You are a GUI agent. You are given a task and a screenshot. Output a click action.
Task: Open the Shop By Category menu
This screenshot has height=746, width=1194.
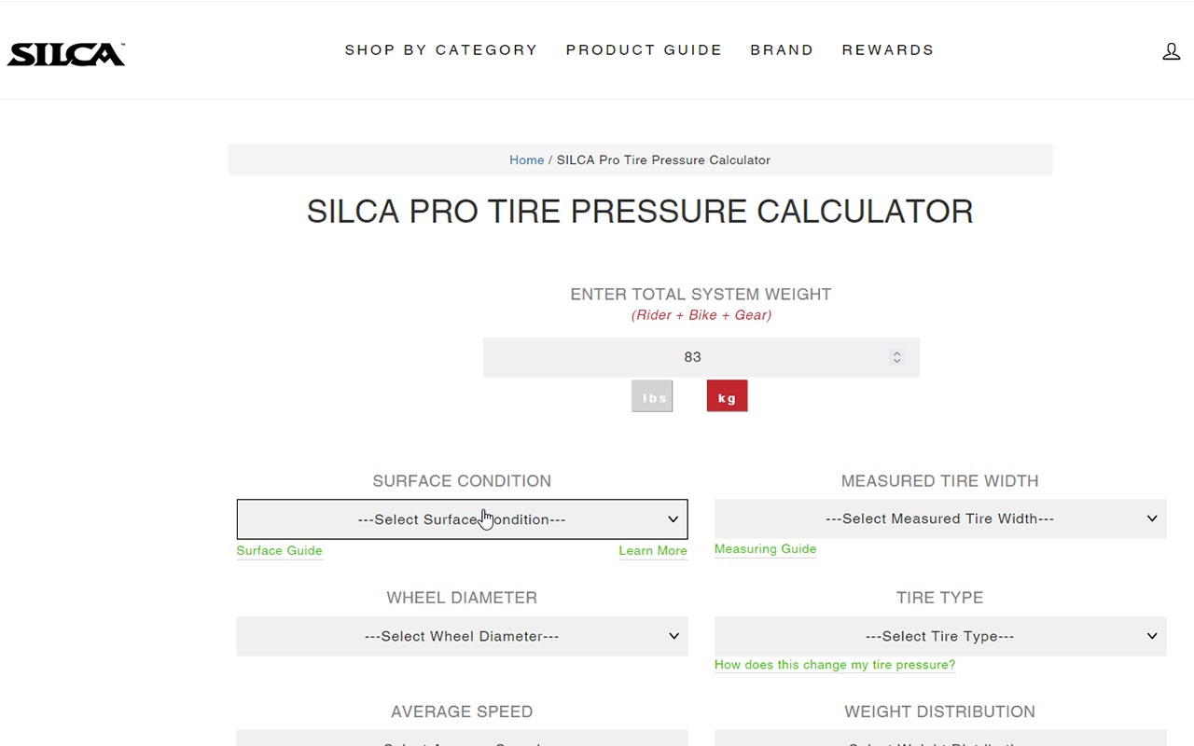(x=441, y=50)
